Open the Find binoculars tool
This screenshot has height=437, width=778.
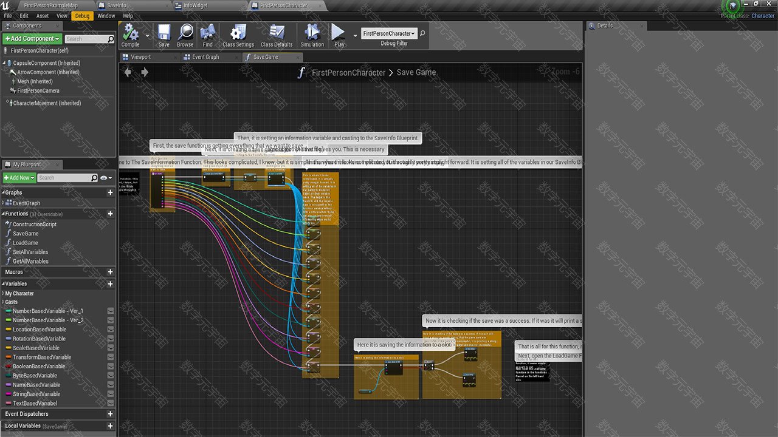pos(208,35)
